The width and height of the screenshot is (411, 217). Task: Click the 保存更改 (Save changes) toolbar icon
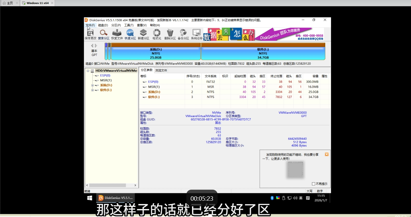(x=90, y=34)
